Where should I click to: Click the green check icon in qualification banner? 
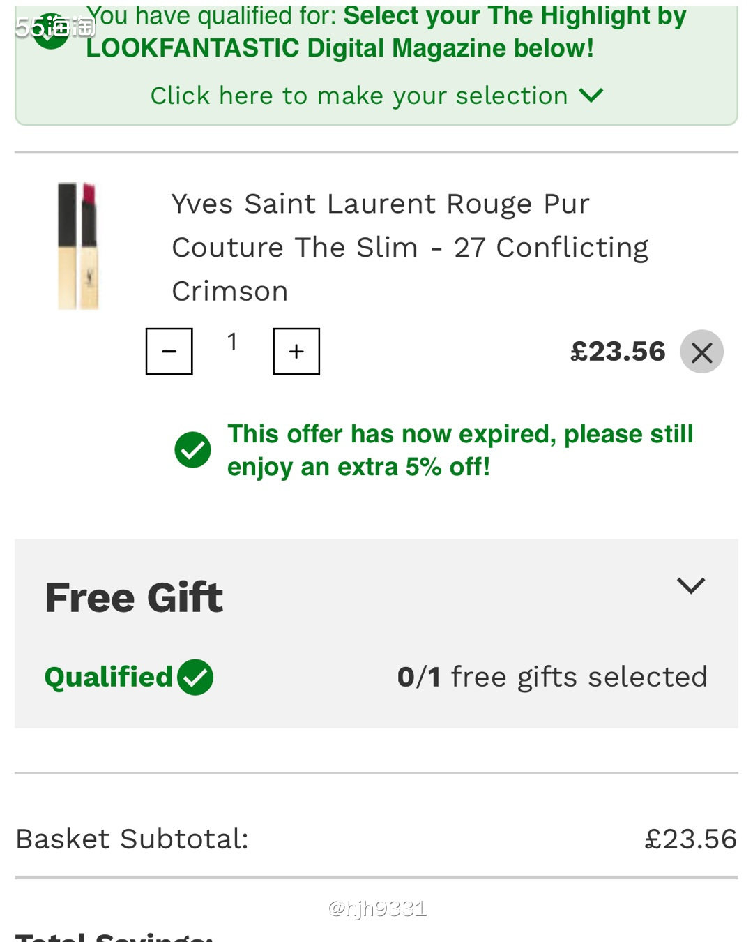tap(52, 32)
